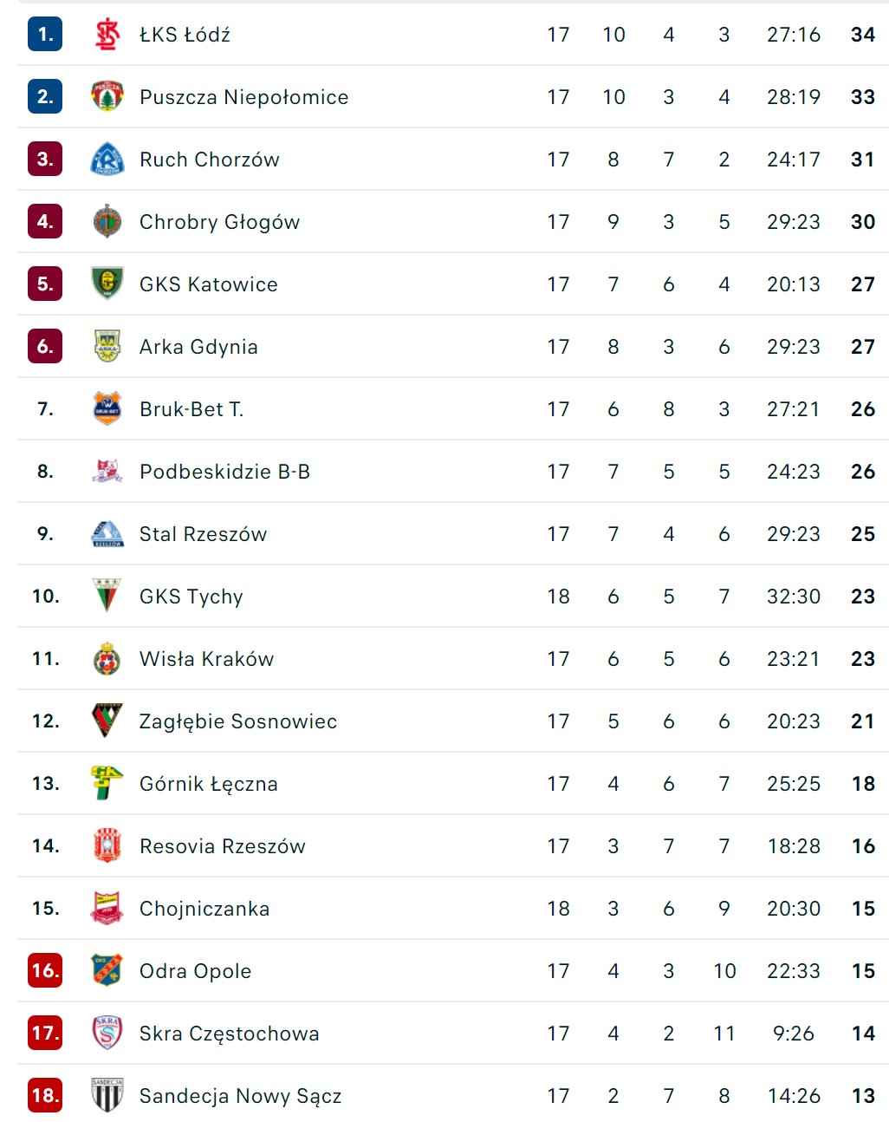
Task: Click the Zagłębie Sosnowiec crest icon
Action: tap(107, 721)
